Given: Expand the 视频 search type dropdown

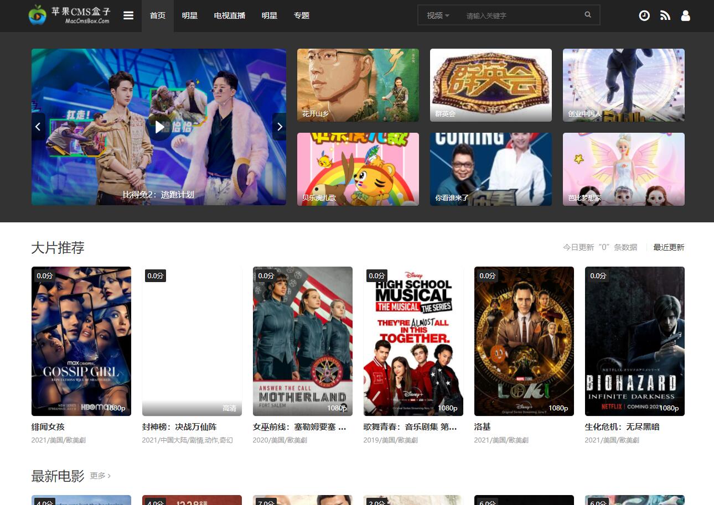Looking at the screenshot, I should coord(438,15).
